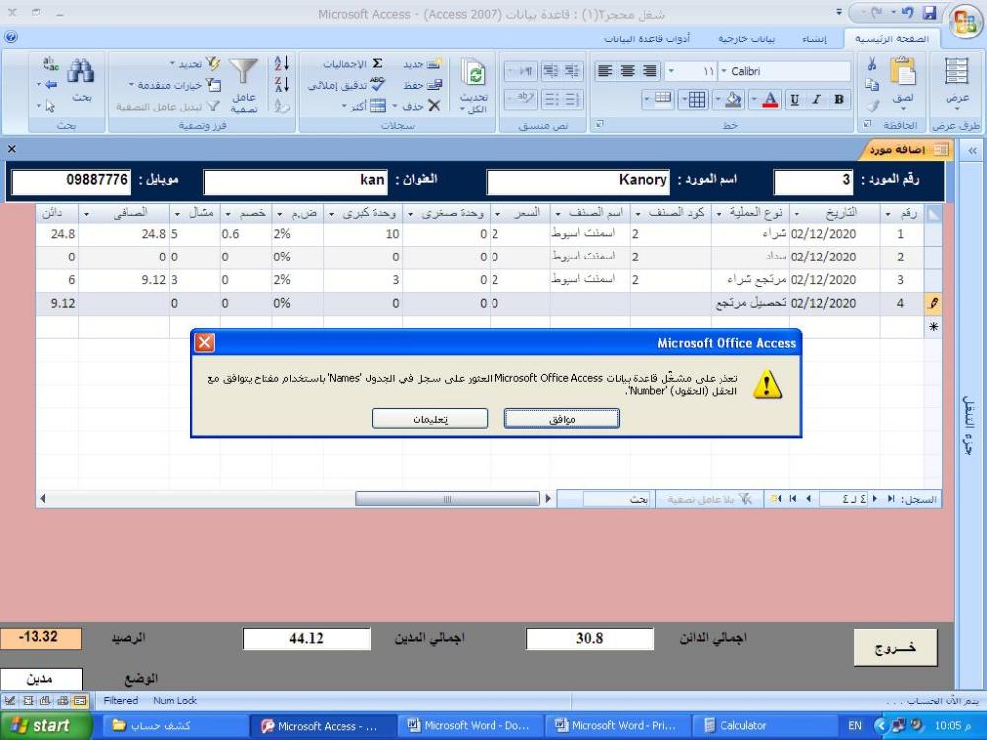This screenshot has width=987, height=740.
Task: Click Windows start button
Action: (44, 726)
